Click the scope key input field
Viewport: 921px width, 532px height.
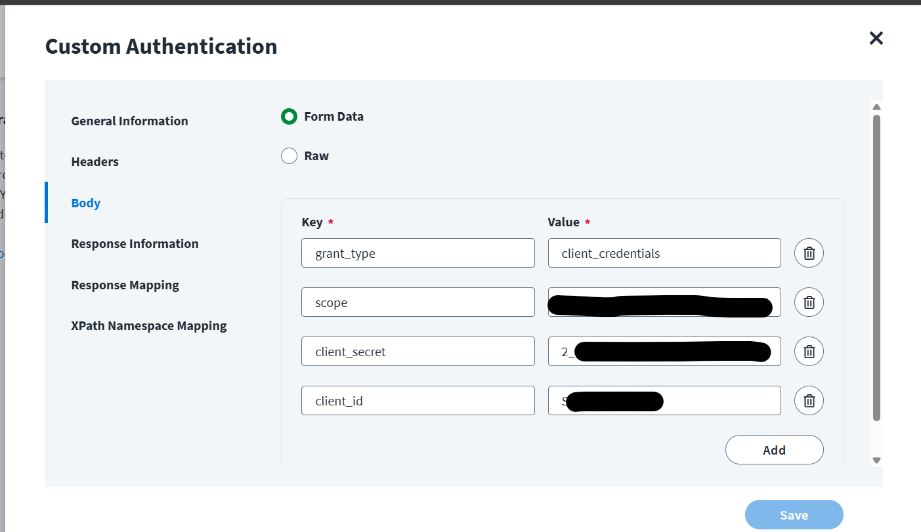pyautogui.click(x=418, y=302)
